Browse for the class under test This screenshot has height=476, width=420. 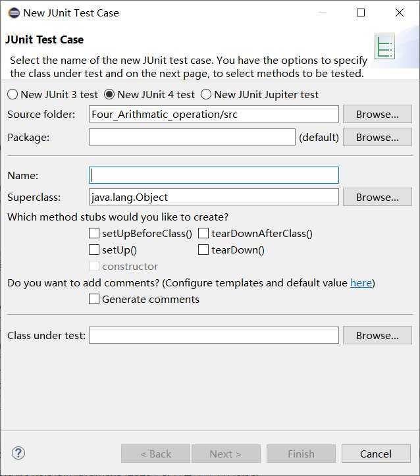377,336
